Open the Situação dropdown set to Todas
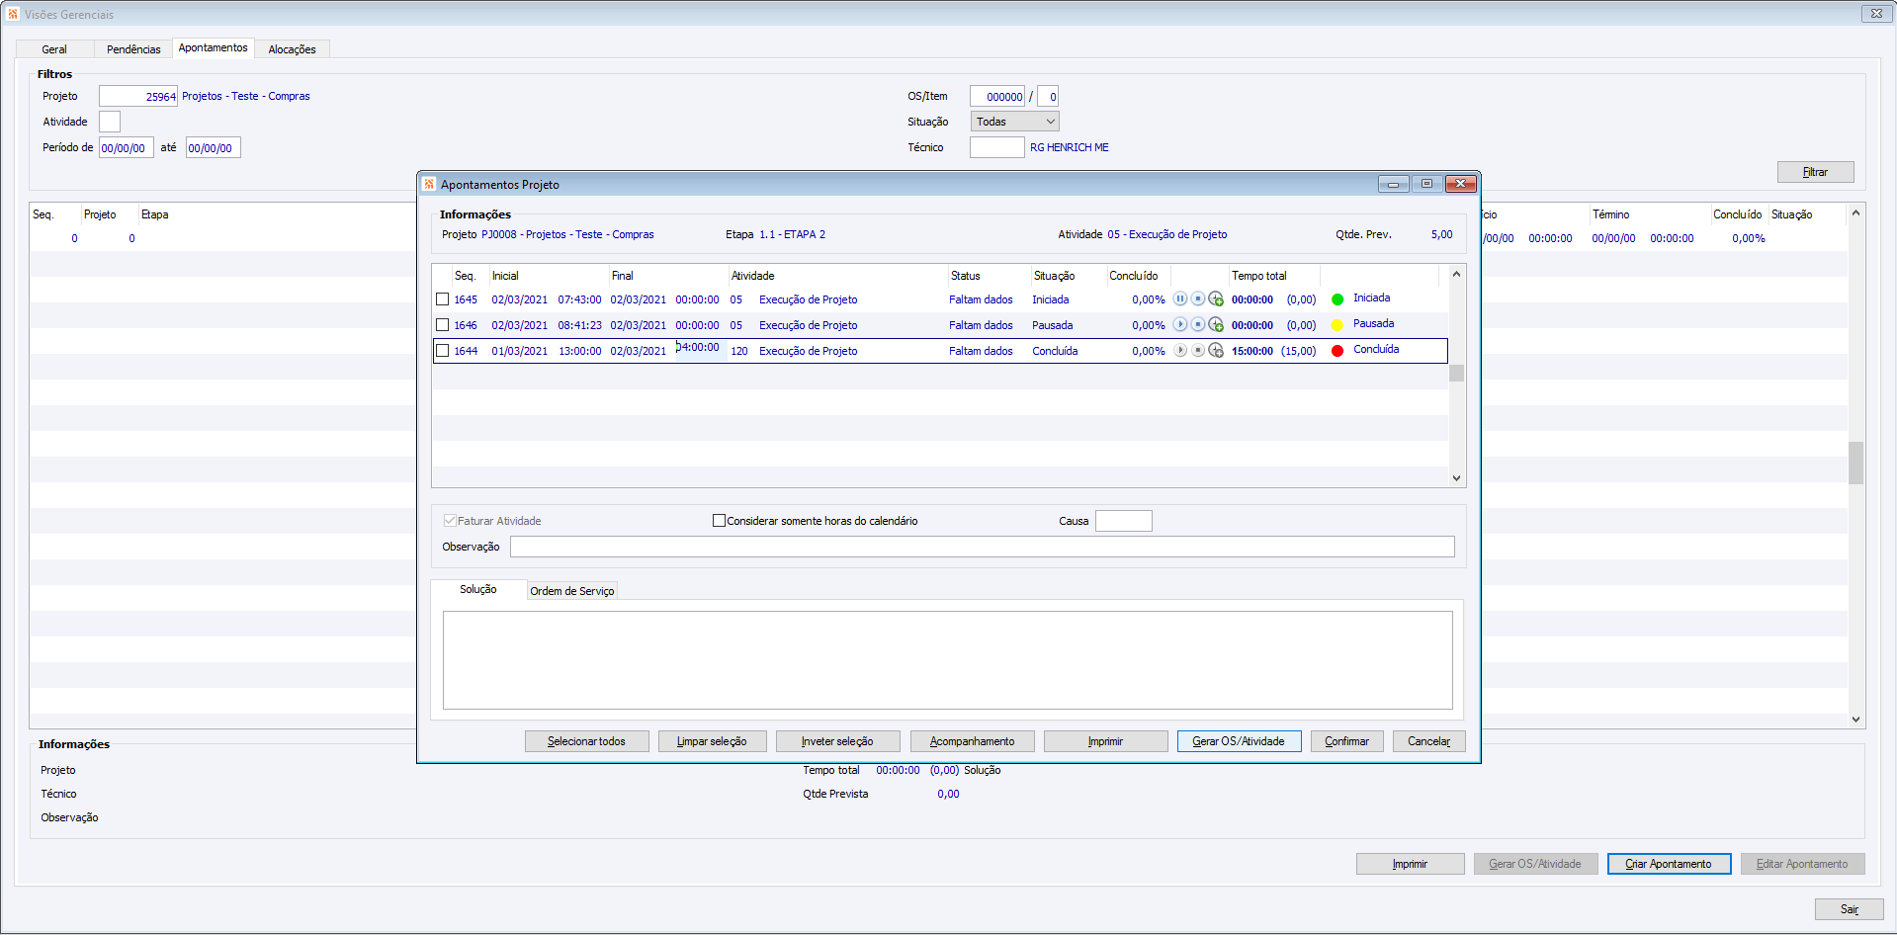 coord(1014,122)
